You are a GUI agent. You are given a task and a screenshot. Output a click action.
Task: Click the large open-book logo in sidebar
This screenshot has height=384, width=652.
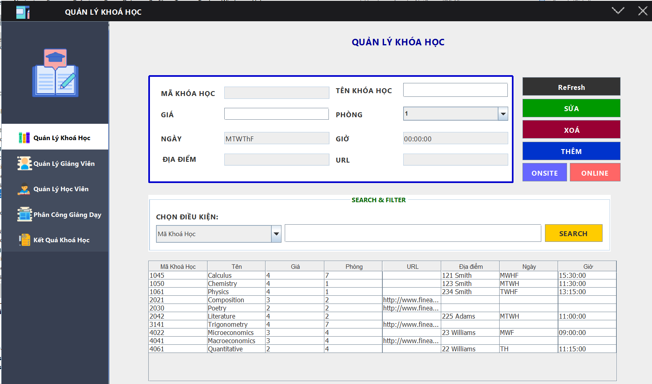tap(55, 74)
